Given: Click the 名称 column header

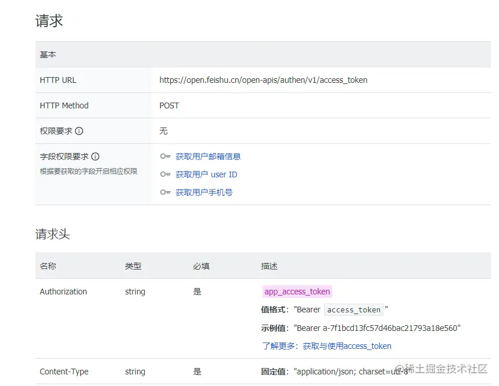Looking at the screenshot, I should click(x=48, y=266).
